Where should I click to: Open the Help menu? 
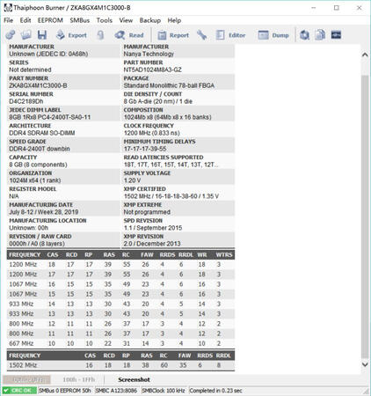(x=174, y=20)
